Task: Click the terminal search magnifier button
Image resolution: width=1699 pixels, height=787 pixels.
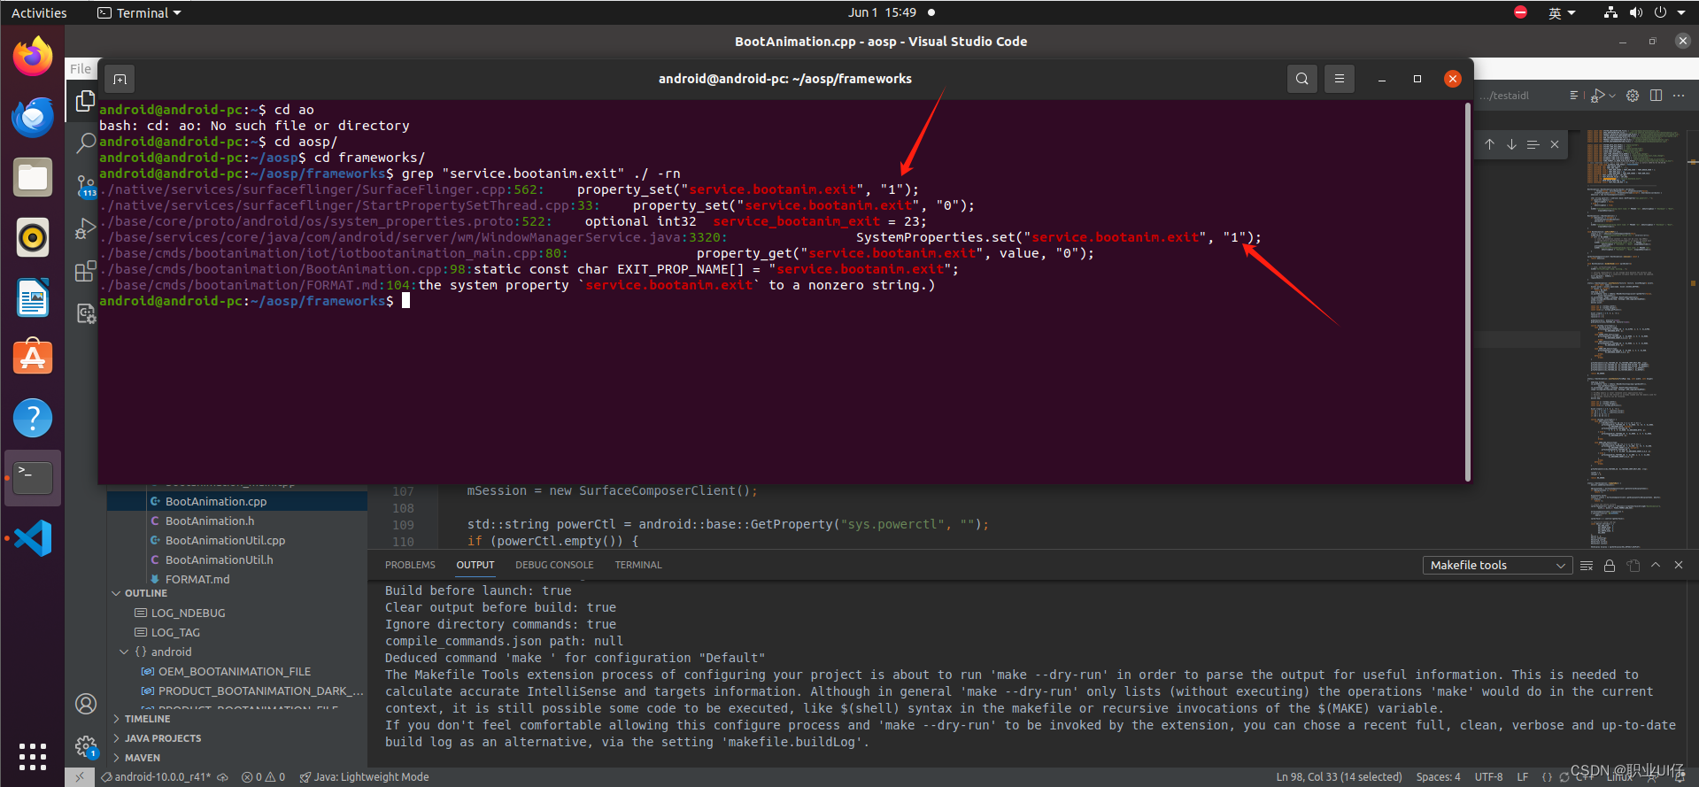Action: click(x=1301, y=79)
